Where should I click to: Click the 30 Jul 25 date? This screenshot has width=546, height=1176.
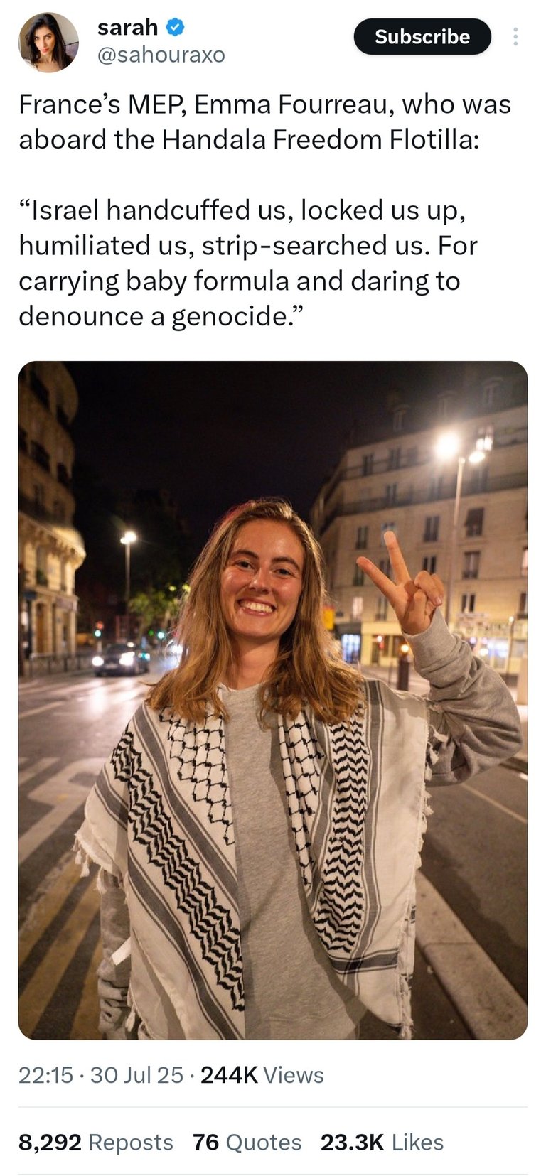point(136,1075)
